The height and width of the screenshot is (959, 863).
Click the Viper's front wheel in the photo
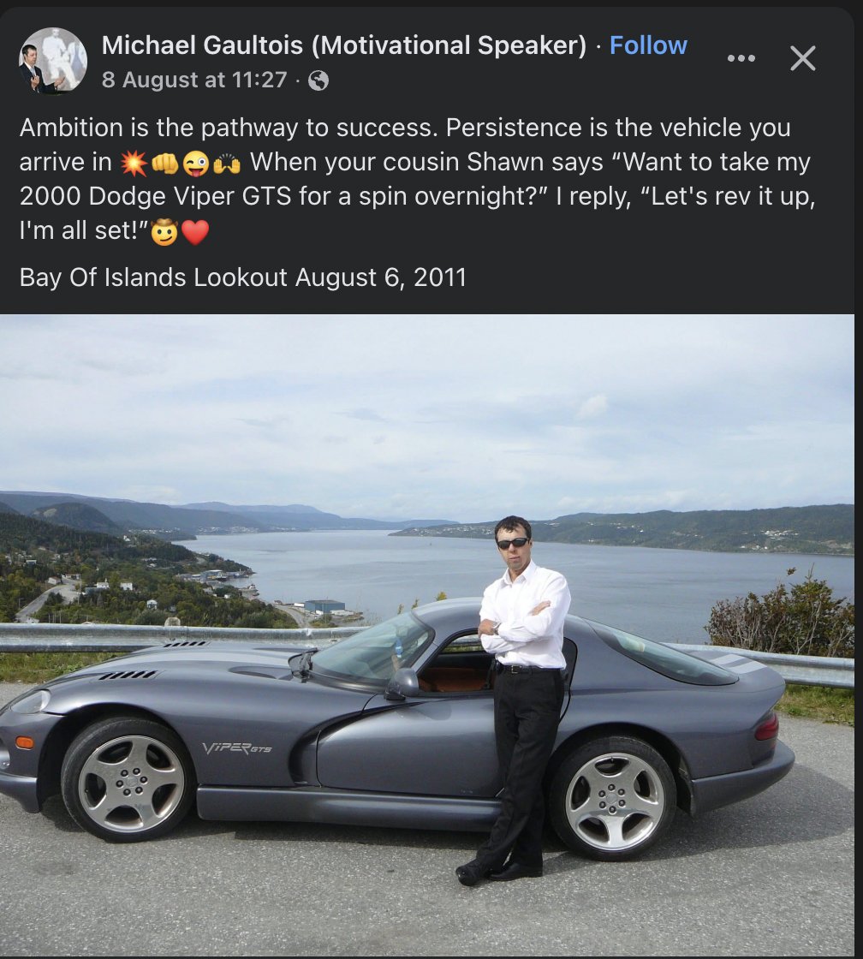pyautogui.click(x=129, y=781)
